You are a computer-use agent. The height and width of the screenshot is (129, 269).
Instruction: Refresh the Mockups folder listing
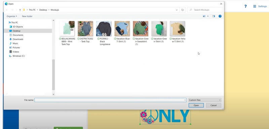[183, 10]
